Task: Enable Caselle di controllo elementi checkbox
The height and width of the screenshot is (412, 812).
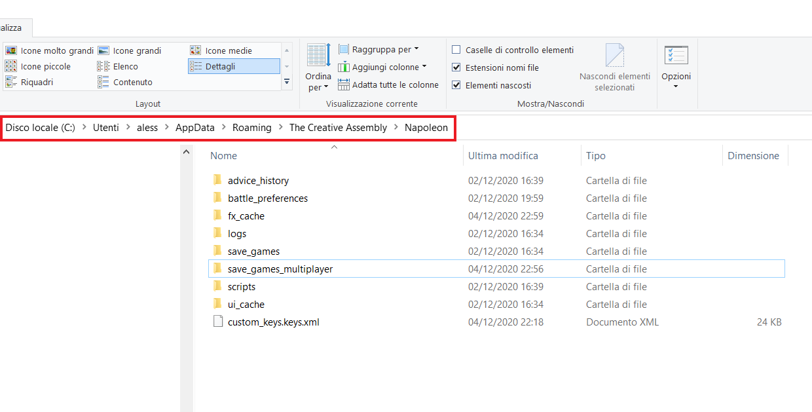Action: coord(456,50)
